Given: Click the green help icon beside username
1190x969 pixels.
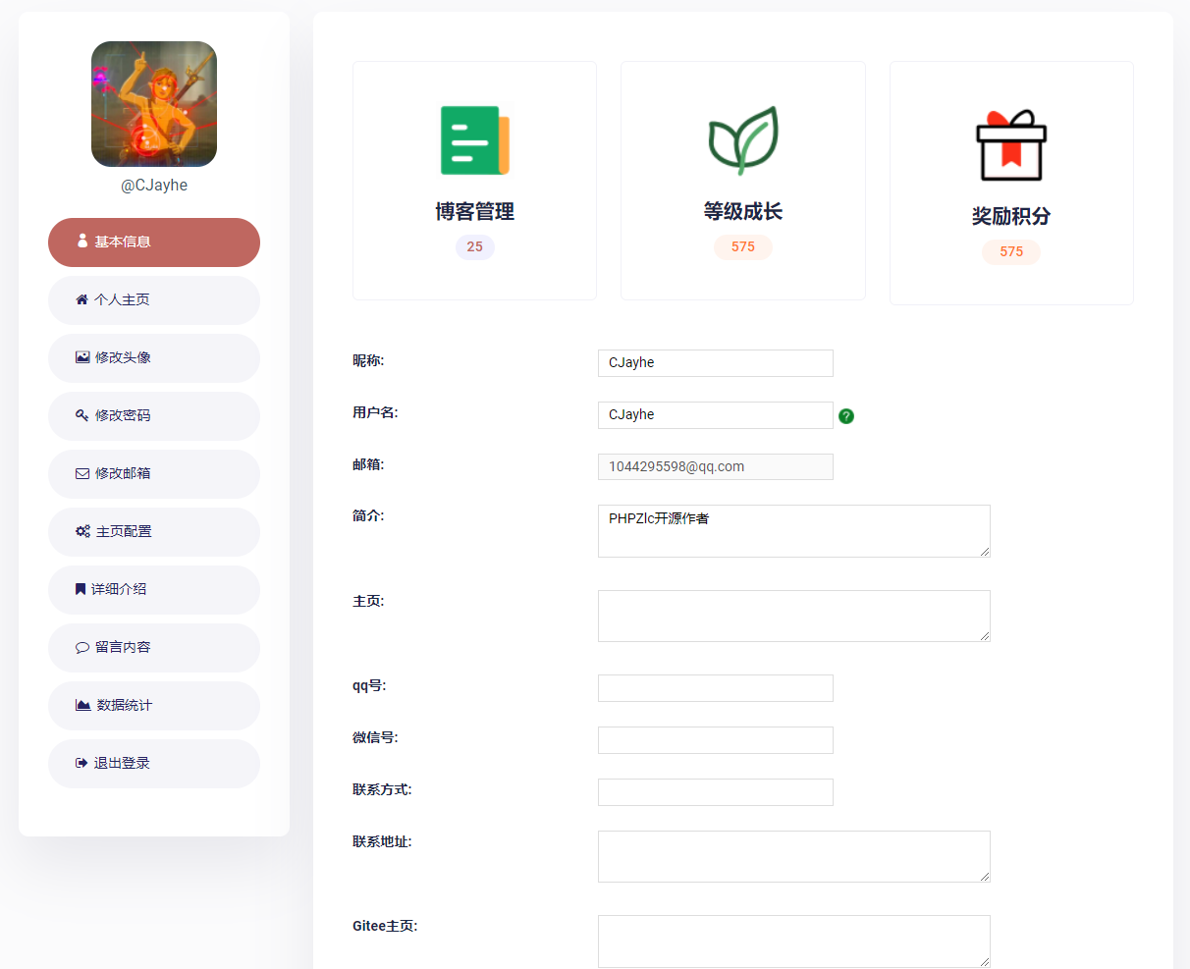Looking at the screenshot, I should coord(846,416).
